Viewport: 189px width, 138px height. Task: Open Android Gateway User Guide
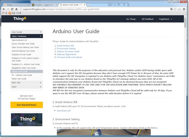point(23,51)
